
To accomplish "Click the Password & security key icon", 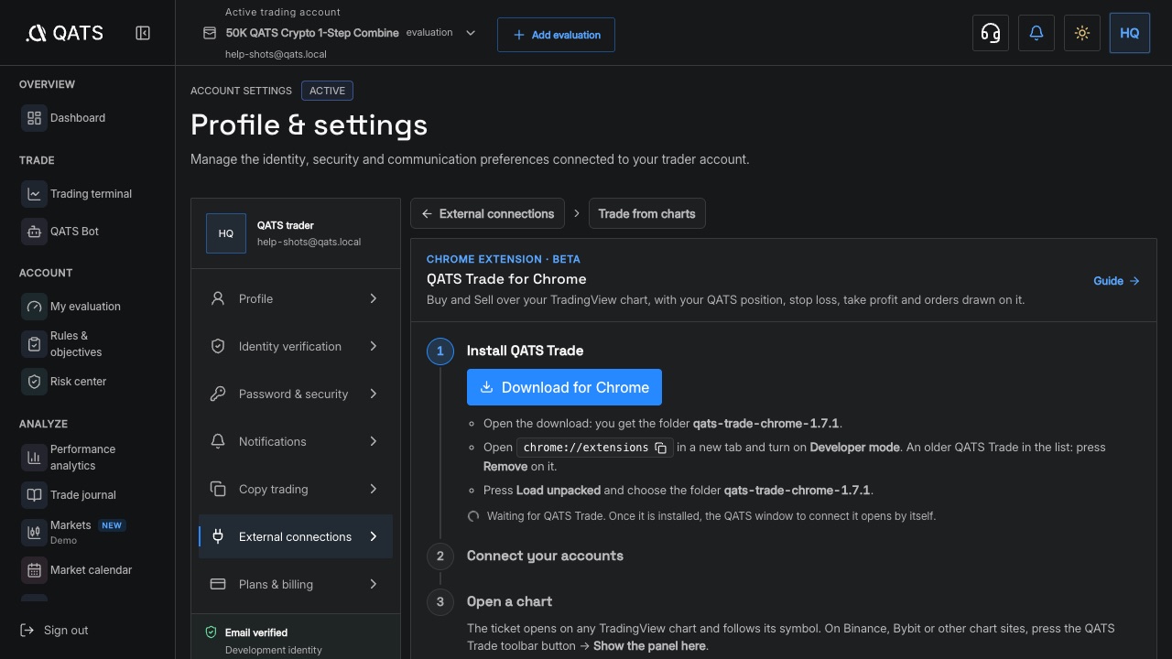I will tap(218, 394).
